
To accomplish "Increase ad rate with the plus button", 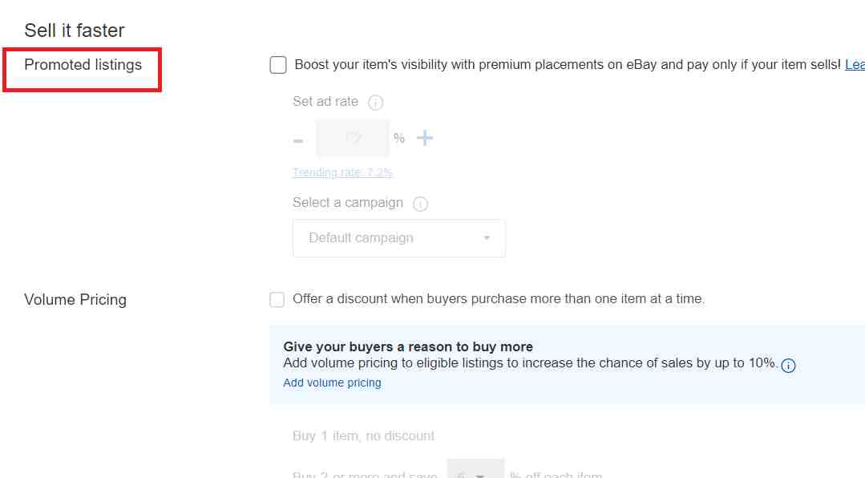I will [x=425, y=138].
